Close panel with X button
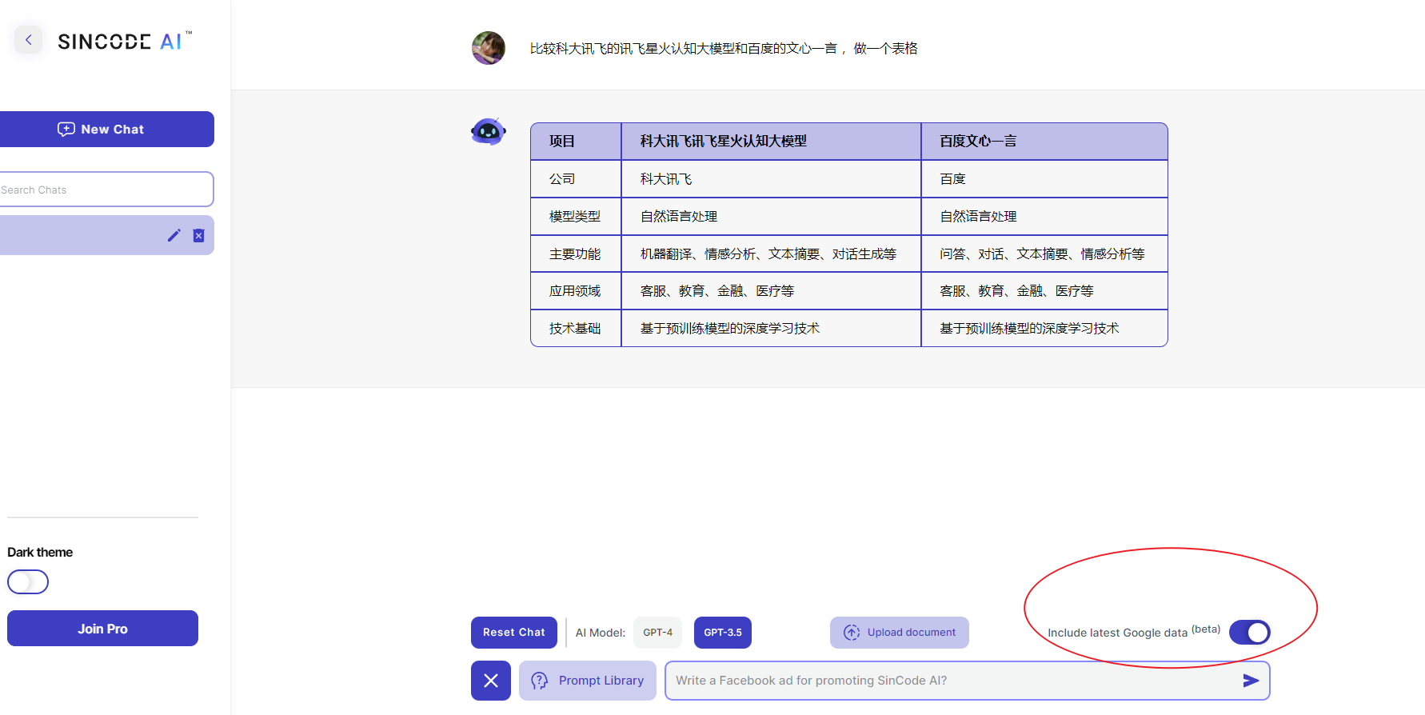The height and width of the screenshot is (715, 1425). tap(491, 681)
